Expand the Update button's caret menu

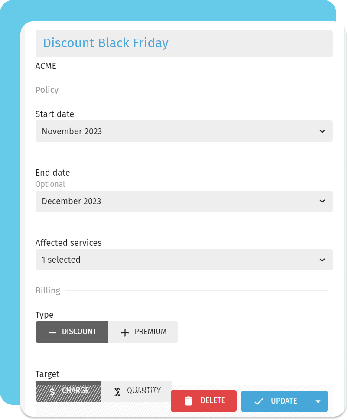click(319, 402)
